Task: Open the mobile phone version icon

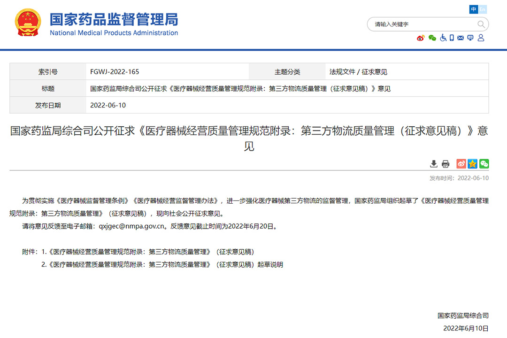Action: (x=452, y=38)
